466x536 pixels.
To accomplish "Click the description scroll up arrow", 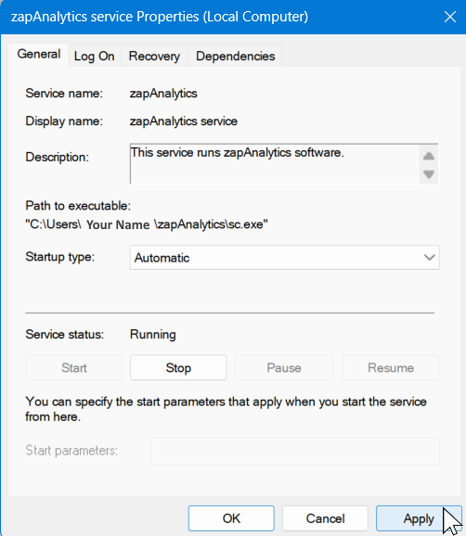I will [429, 156].
